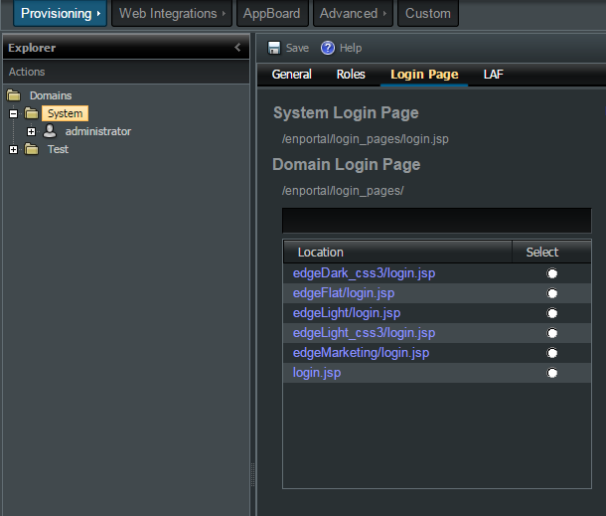
Task: Select the edgeMarketing/login.jsp radio button
Action: tap(552, 353)
